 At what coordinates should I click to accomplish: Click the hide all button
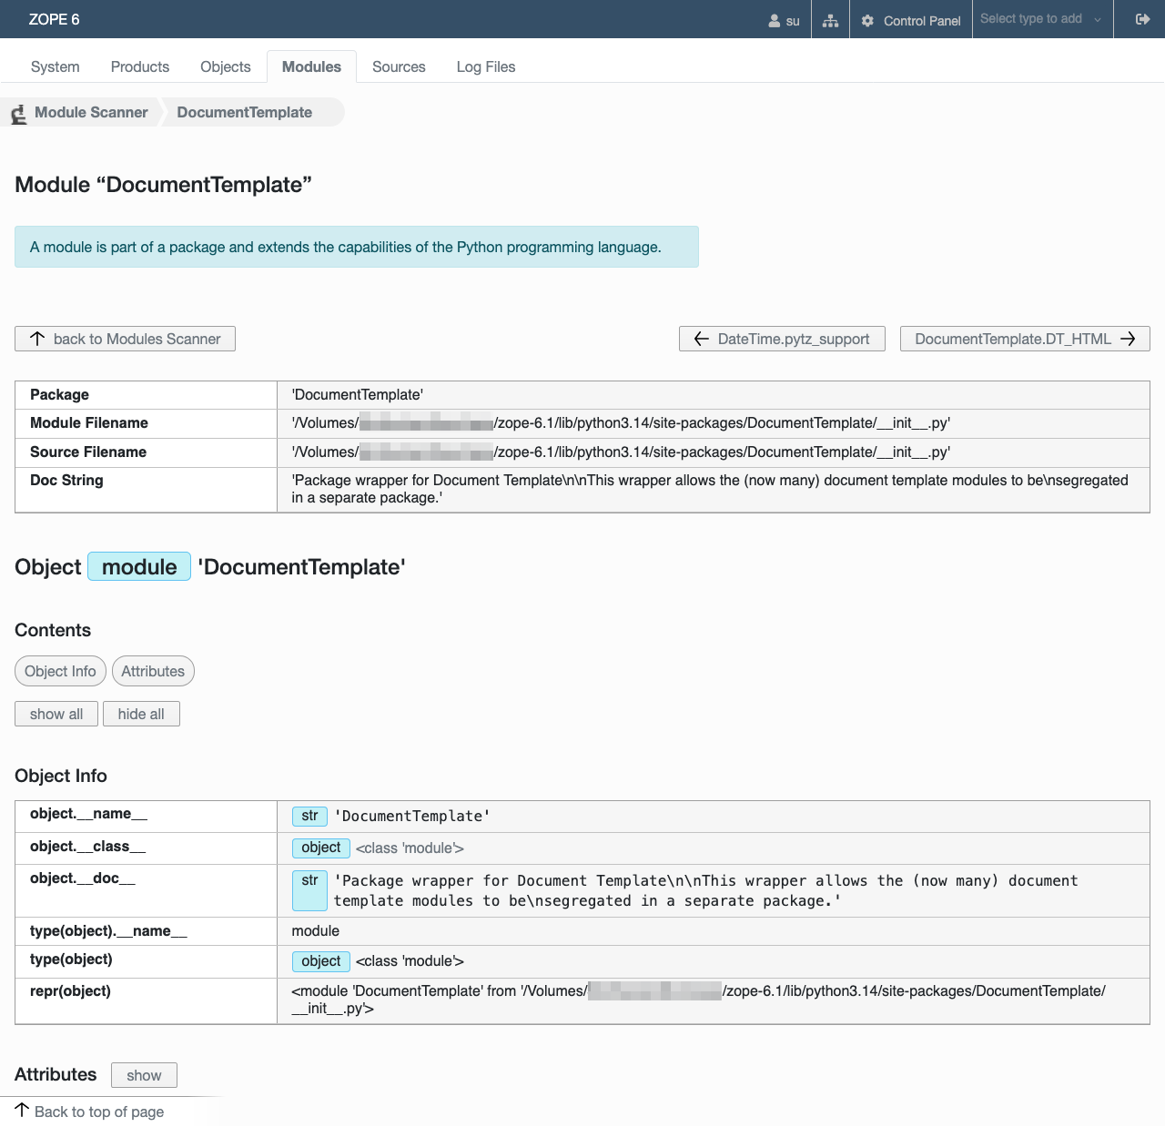141,714
